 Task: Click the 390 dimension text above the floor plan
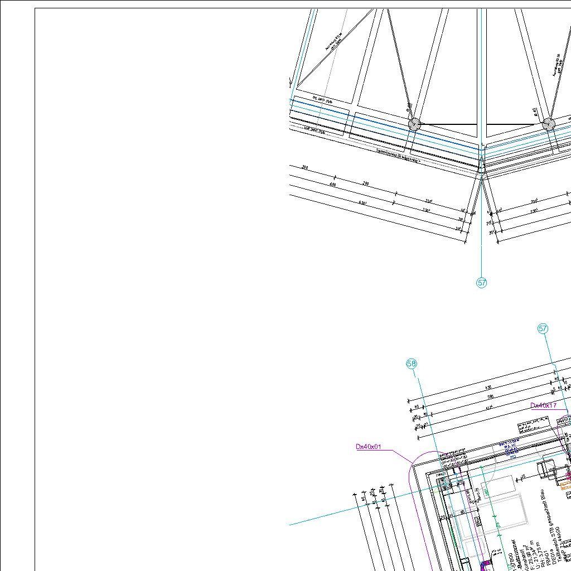491,396
